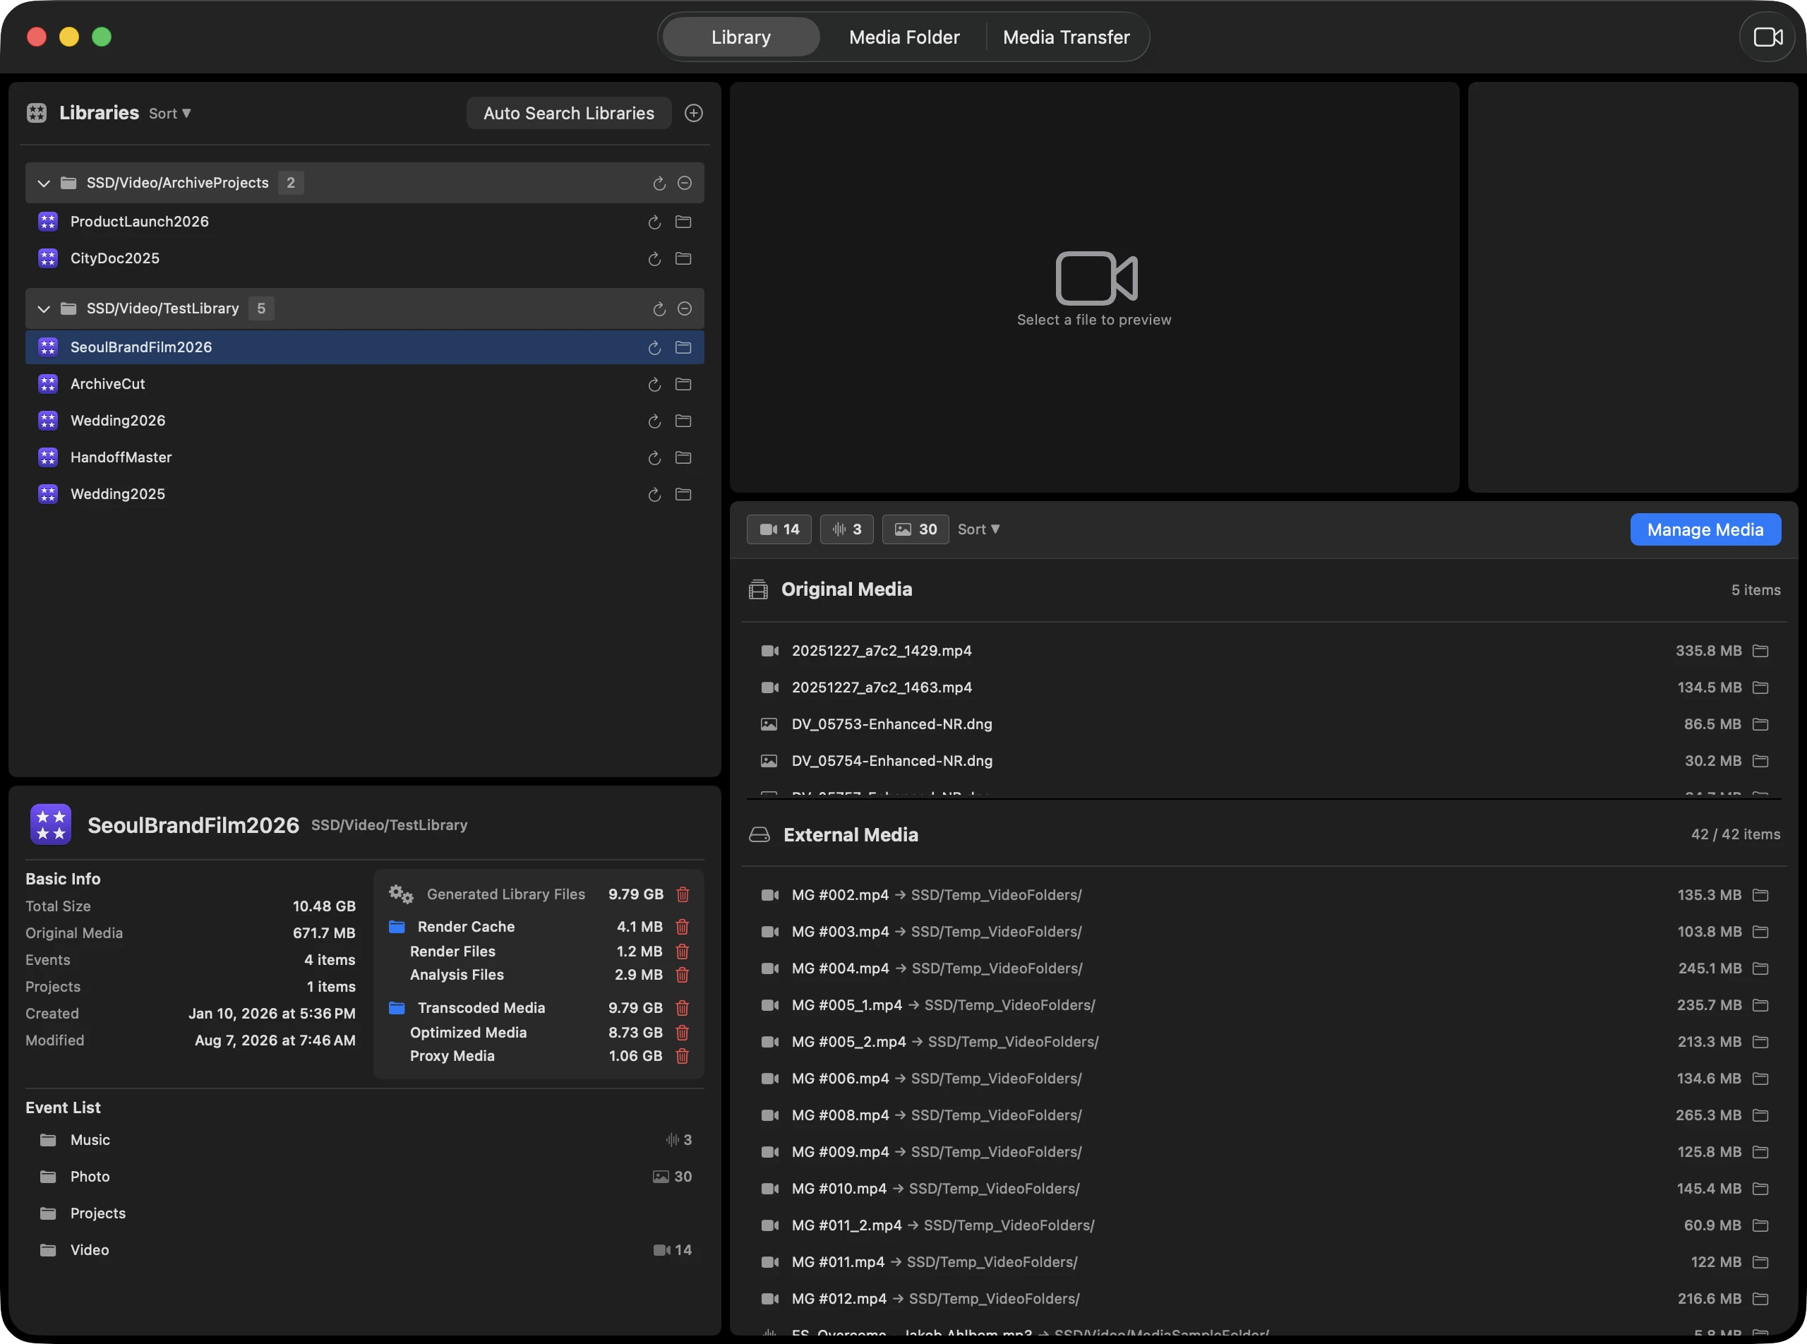Image resolution: width=1807 pixels, height=1344 pixels.
Task: Collapse SSD/Video/TestLibrary group
Action: pyautogui.click(x=44, y=309)
